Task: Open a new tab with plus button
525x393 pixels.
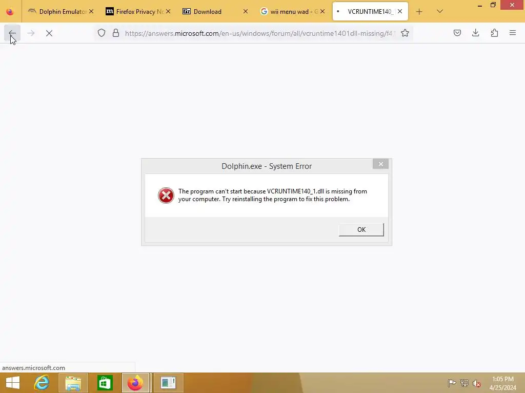Action: (419, 12)
